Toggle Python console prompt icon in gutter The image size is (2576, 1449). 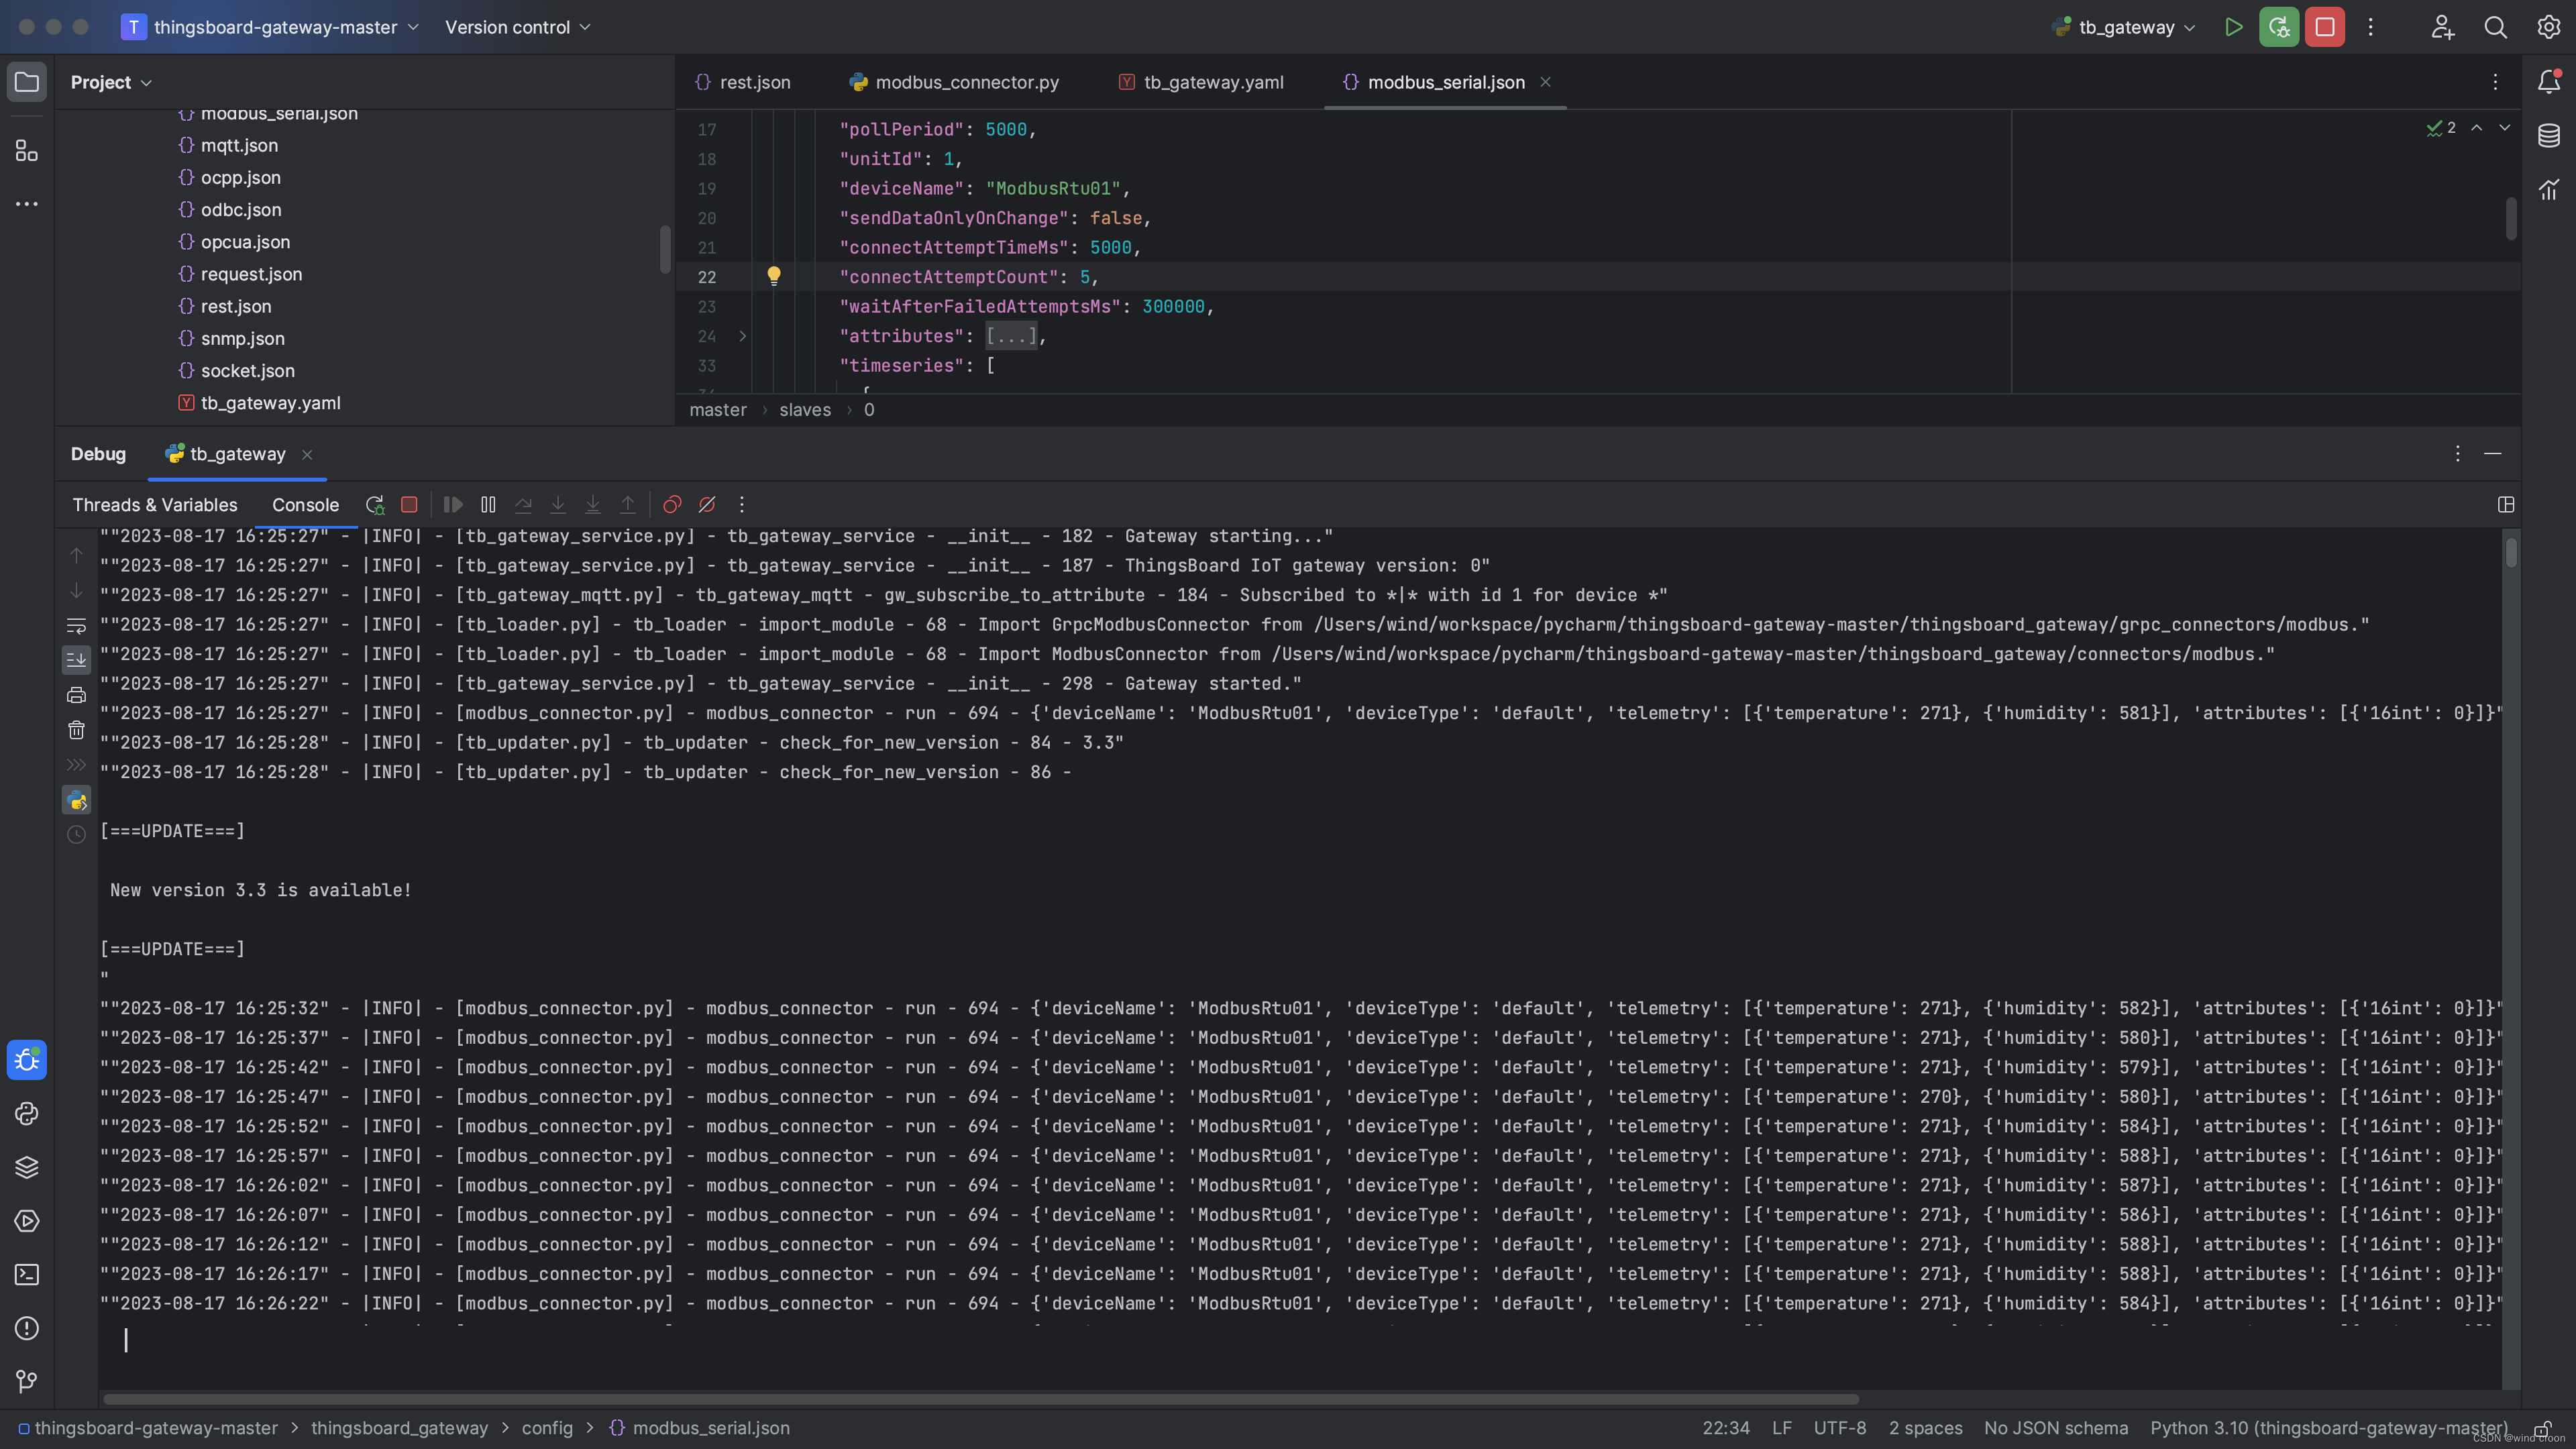point(76,800)
